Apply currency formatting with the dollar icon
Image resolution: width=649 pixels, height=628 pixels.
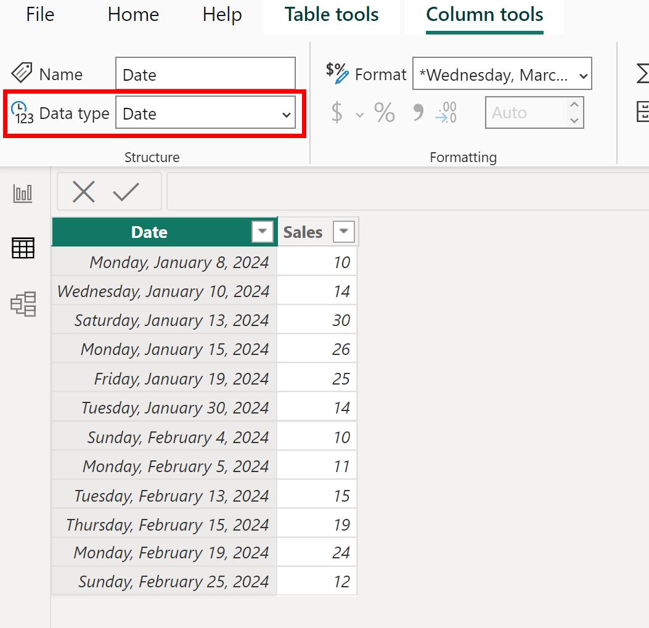coord(337,113)
